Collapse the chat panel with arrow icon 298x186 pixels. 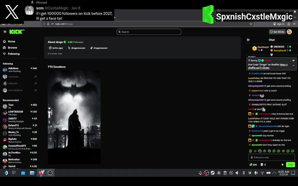[x=248, y=40]
